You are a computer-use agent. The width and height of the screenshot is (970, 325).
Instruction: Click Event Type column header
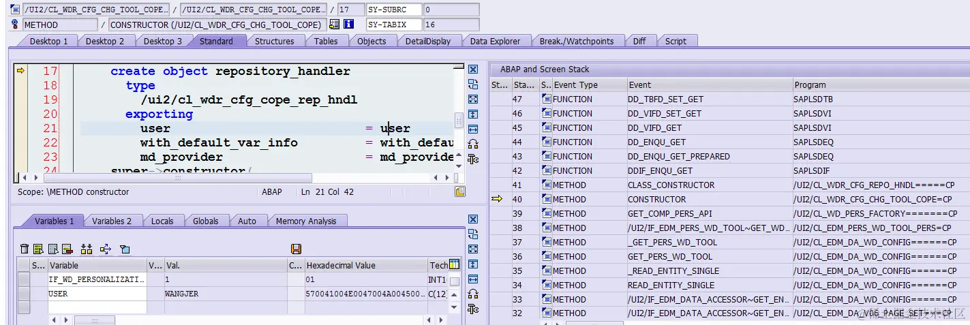point(589,85)
